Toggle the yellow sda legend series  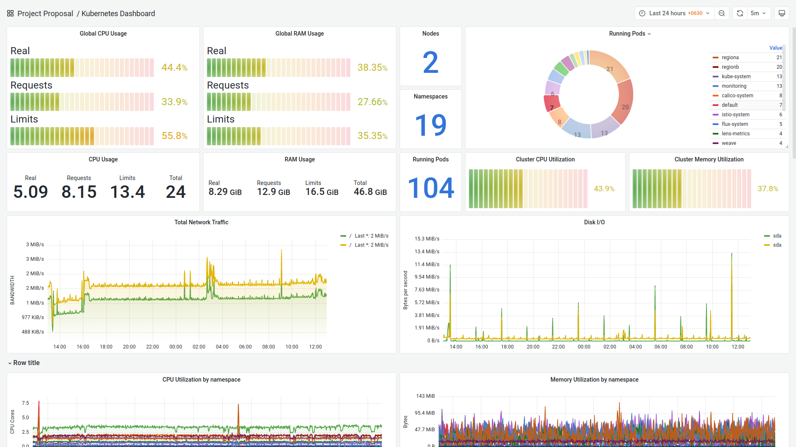click(x=777, y=245)
